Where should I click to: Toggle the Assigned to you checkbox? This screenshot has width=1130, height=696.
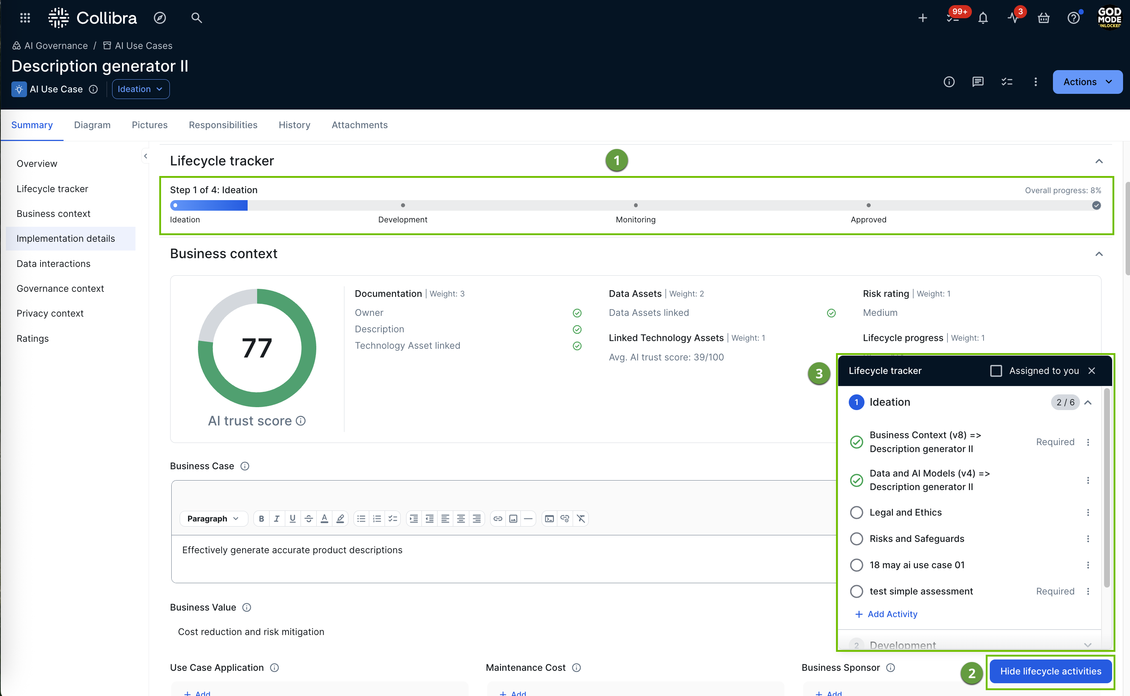point(996,371)
